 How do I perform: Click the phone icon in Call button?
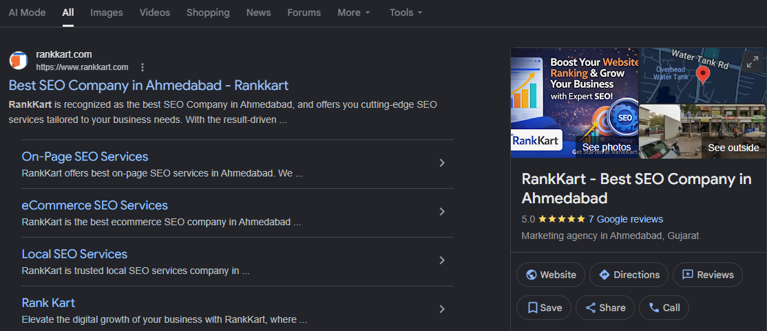654,308
